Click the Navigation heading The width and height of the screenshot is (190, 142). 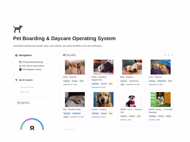(25, 55)
